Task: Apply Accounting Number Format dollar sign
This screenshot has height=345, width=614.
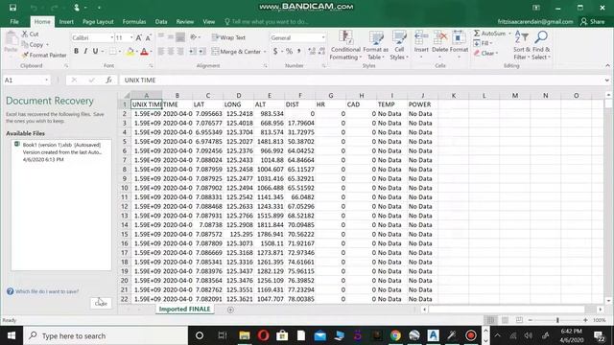Action: (x=275, y=51)
